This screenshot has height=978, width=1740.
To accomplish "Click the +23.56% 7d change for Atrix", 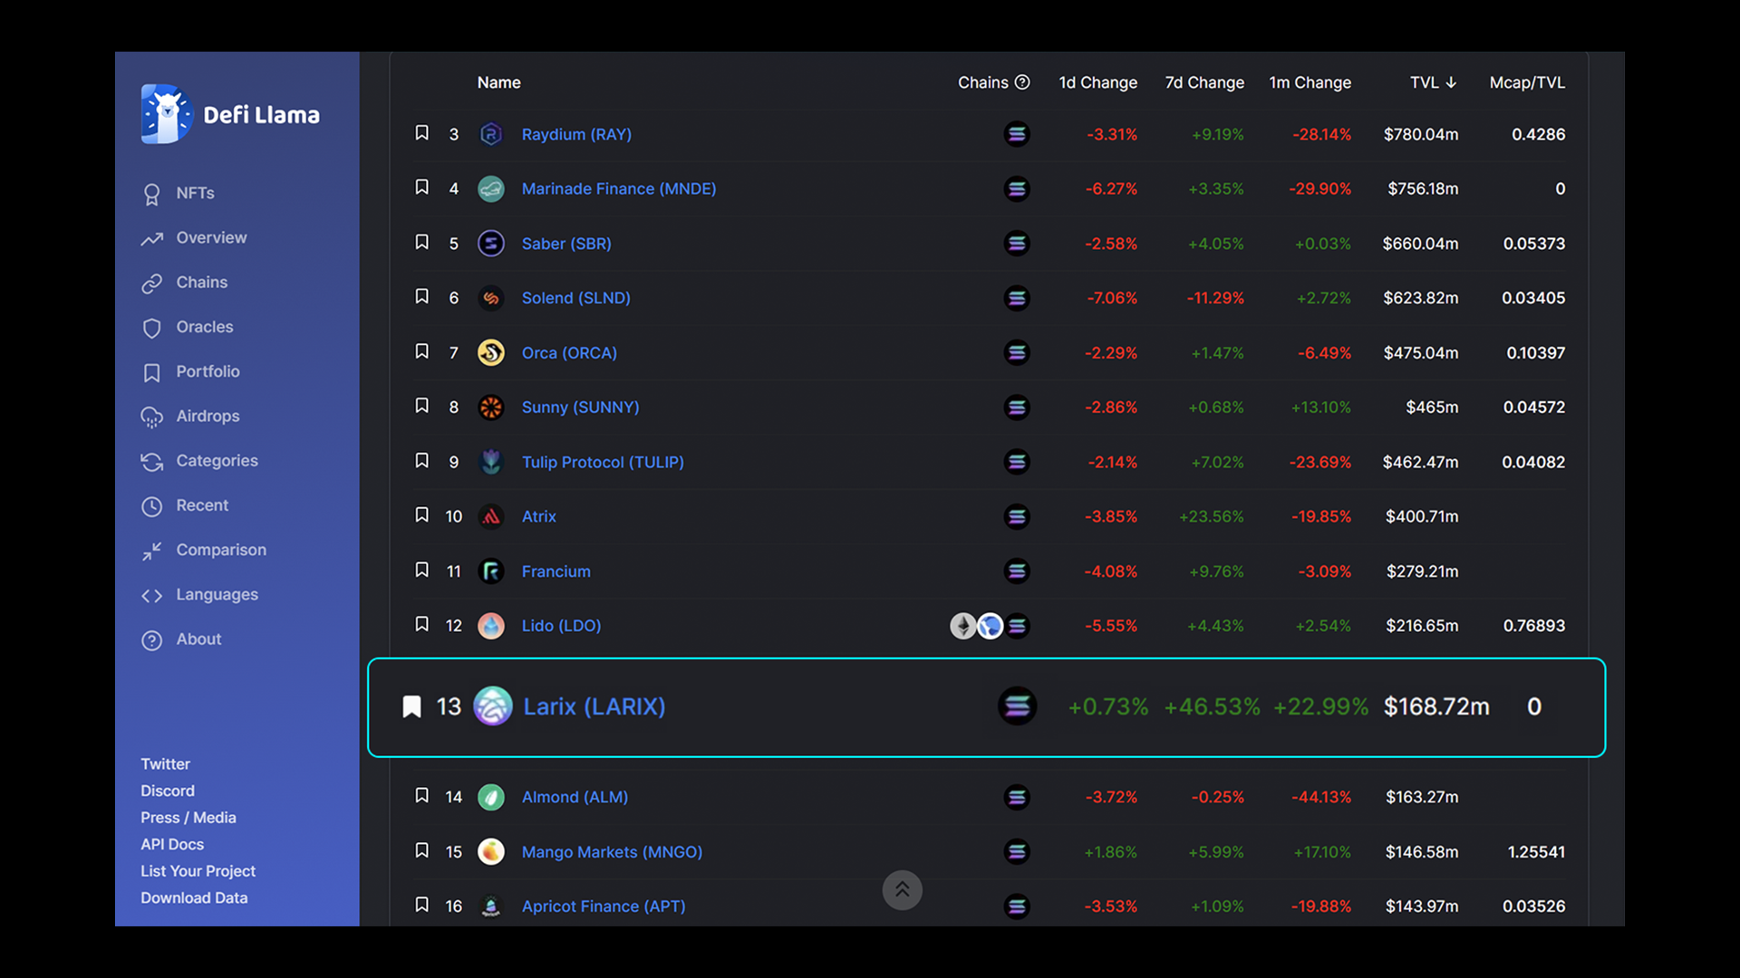I will (x=1211, y=516).
